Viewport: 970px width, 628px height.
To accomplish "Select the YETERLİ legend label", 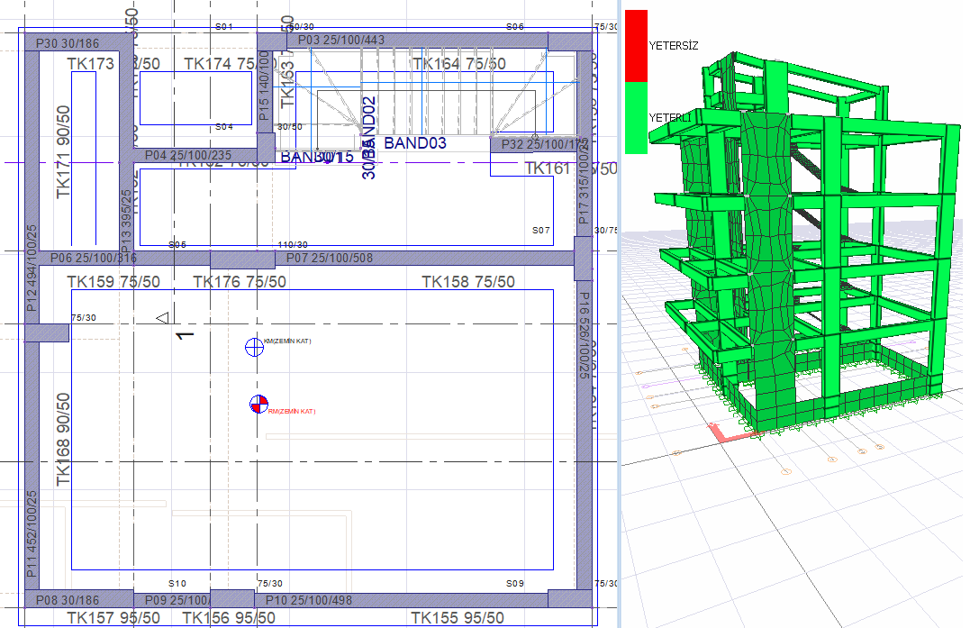I will (x=670, y=117).
